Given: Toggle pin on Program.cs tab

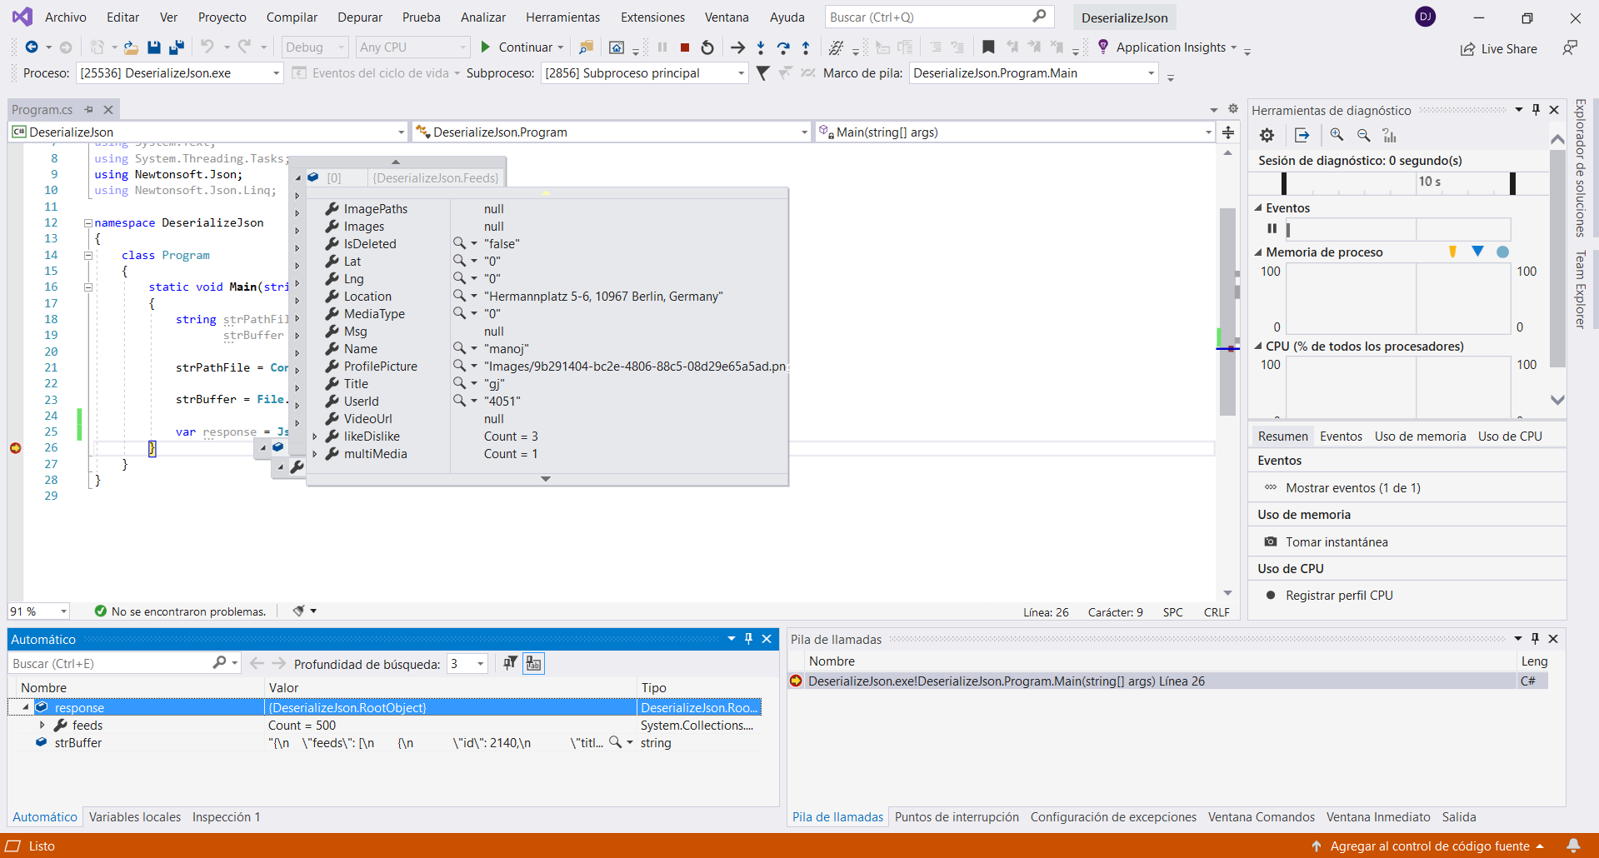Looking at the screenshot, I should [x=89, y=109].
